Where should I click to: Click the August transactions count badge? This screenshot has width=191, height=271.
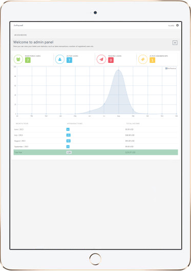click(68, 141)
